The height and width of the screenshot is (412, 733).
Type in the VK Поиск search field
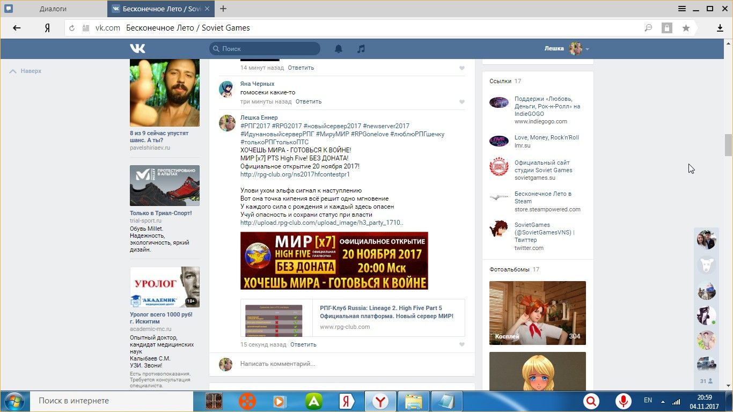(x=265, y=49)
